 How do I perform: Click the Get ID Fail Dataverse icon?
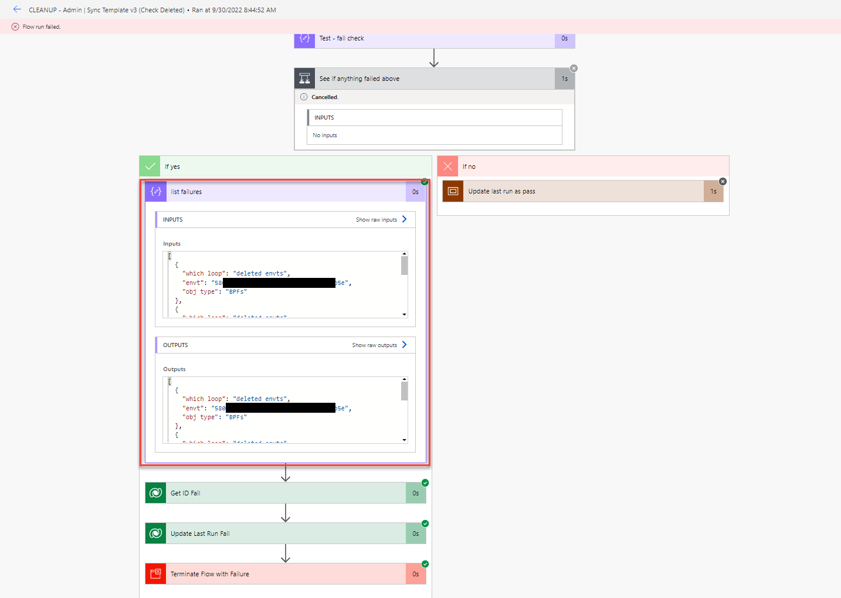155,493
